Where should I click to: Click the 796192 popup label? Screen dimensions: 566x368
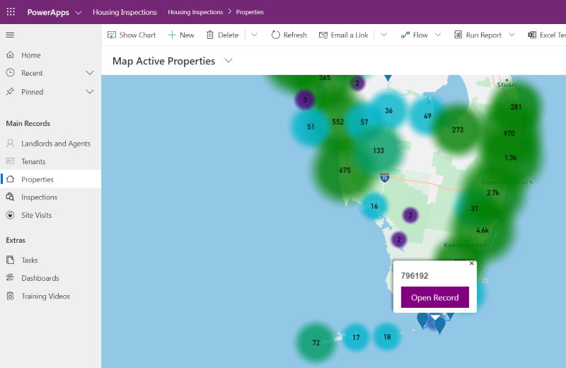[x=415, y=276]
